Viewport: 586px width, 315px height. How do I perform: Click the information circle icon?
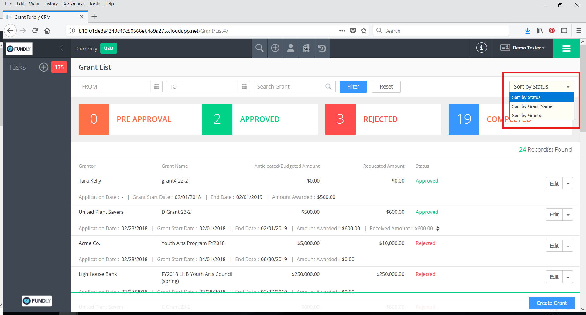pos(481,48)
